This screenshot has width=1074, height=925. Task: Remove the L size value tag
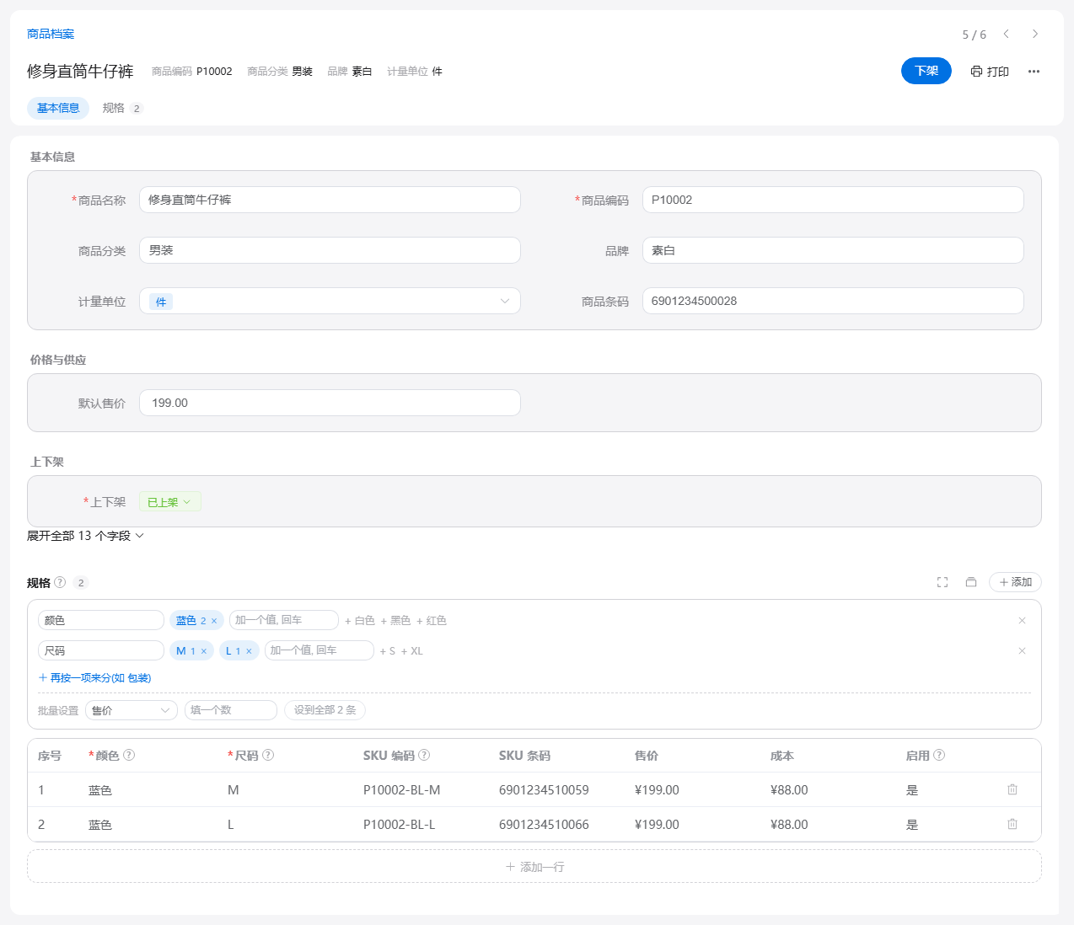[x=249, y=651]
